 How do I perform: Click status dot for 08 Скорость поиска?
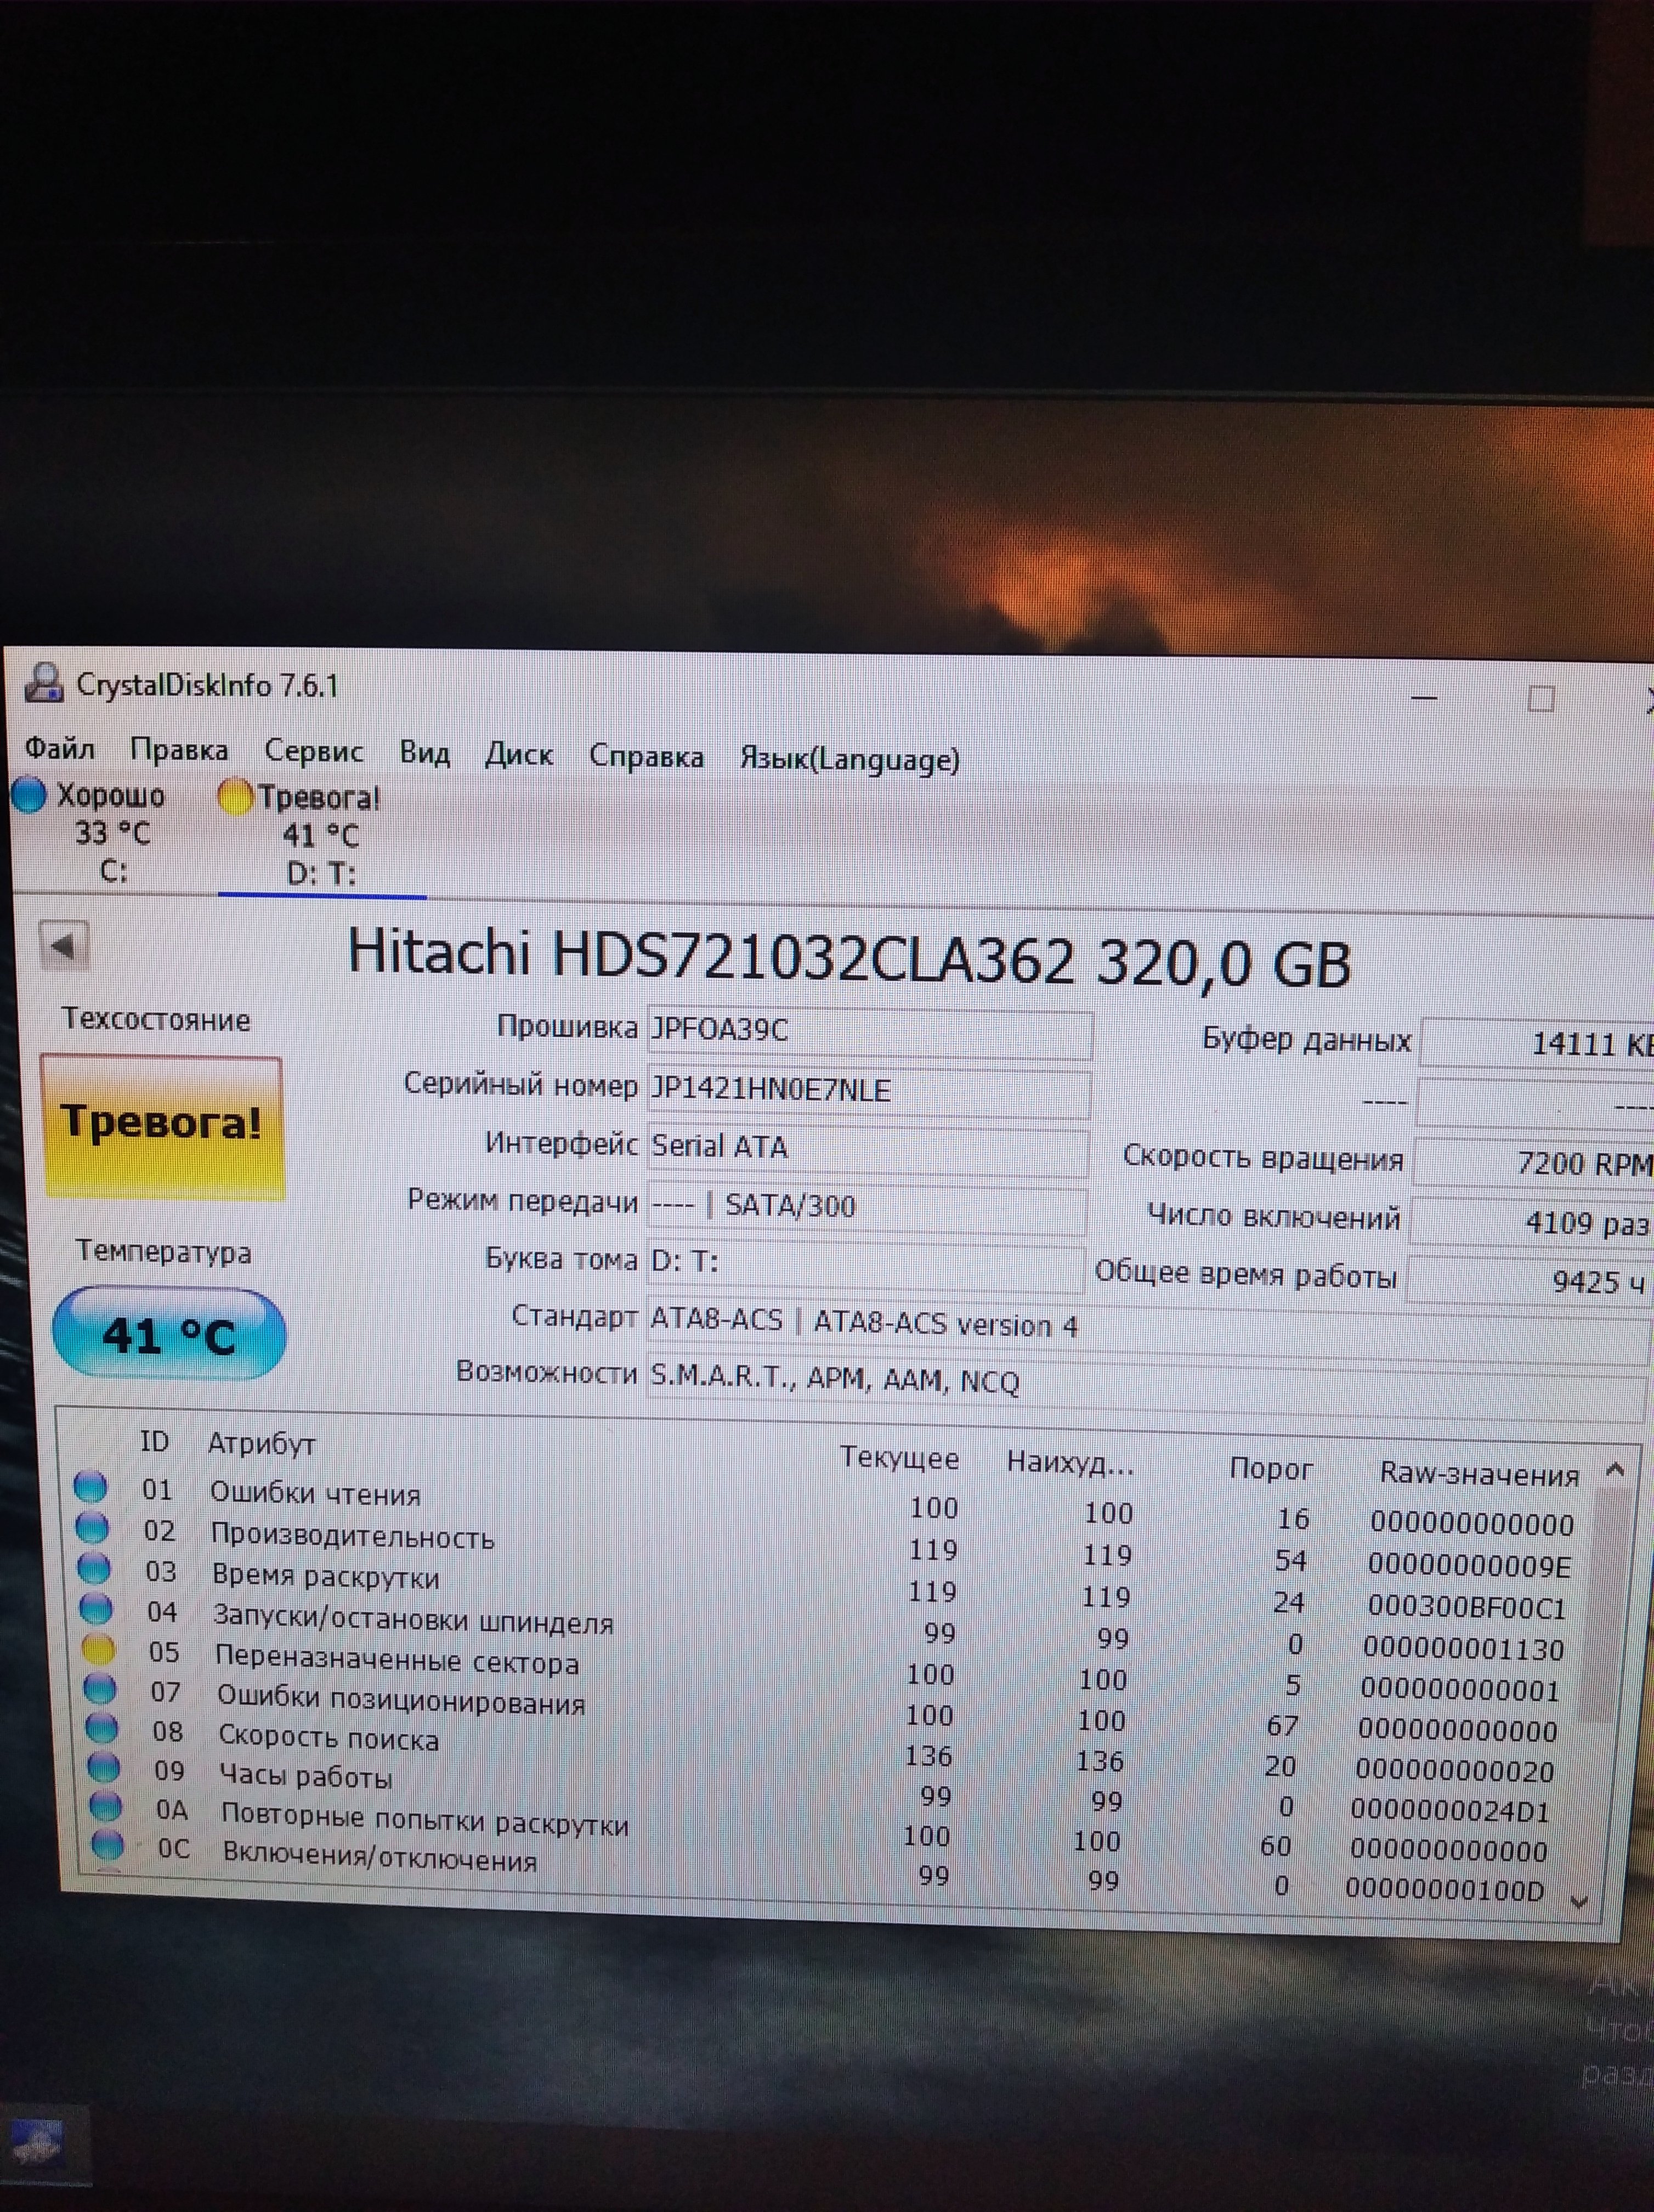click(102, 1727)
